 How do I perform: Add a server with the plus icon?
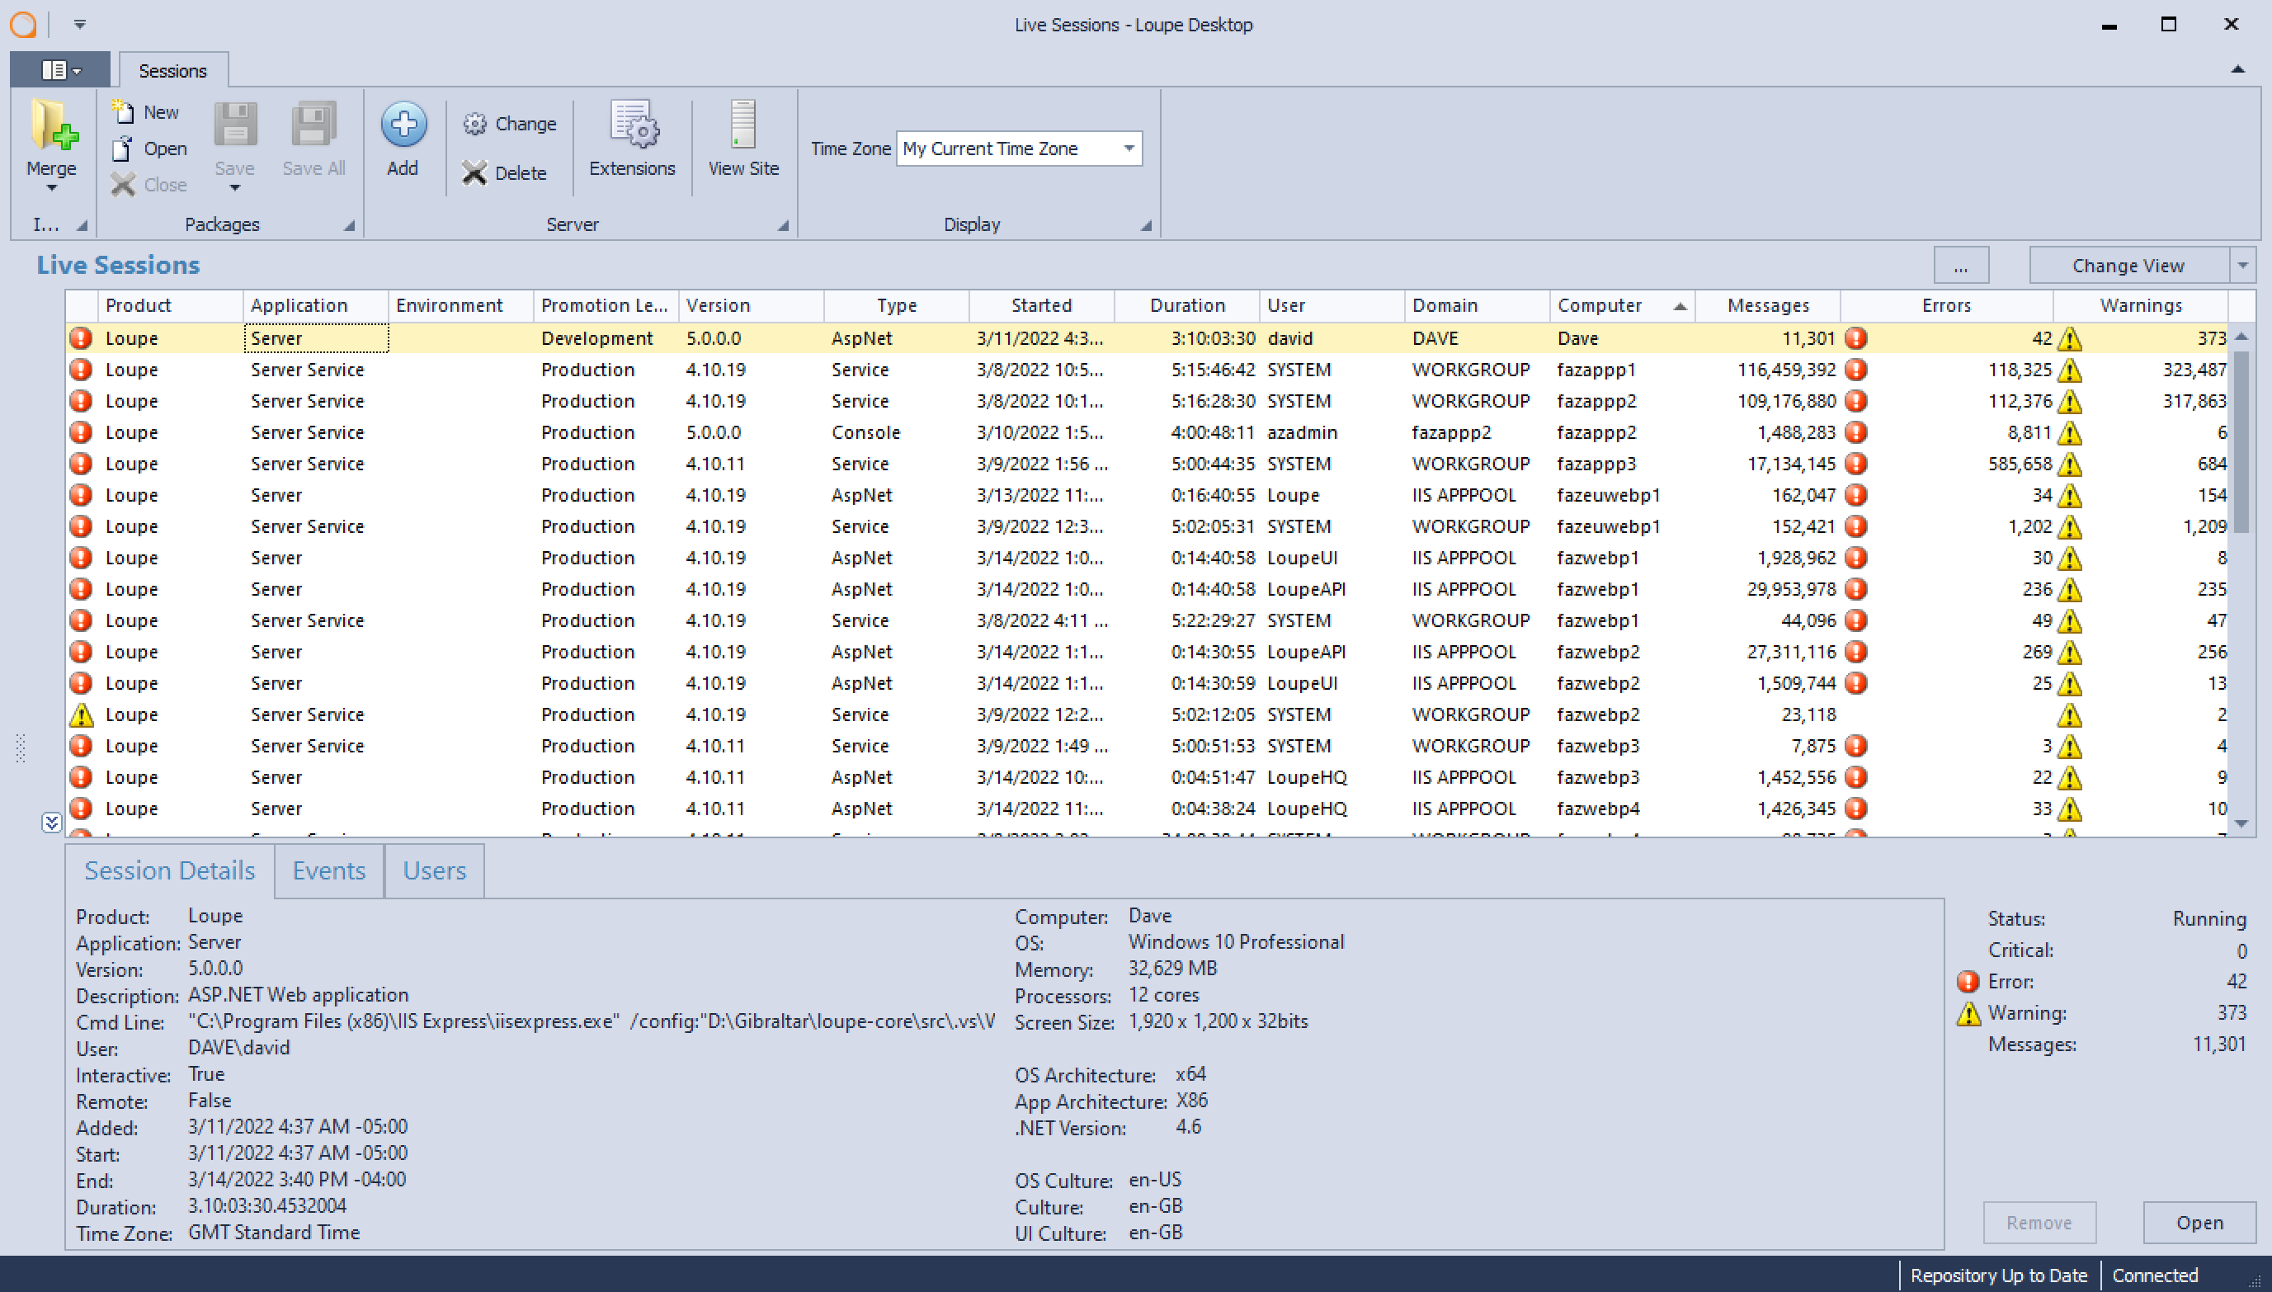point(403,125)
